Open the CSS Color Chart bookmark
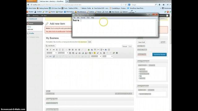Viewport: 198px width, 111px height. [x=55, y=8]
